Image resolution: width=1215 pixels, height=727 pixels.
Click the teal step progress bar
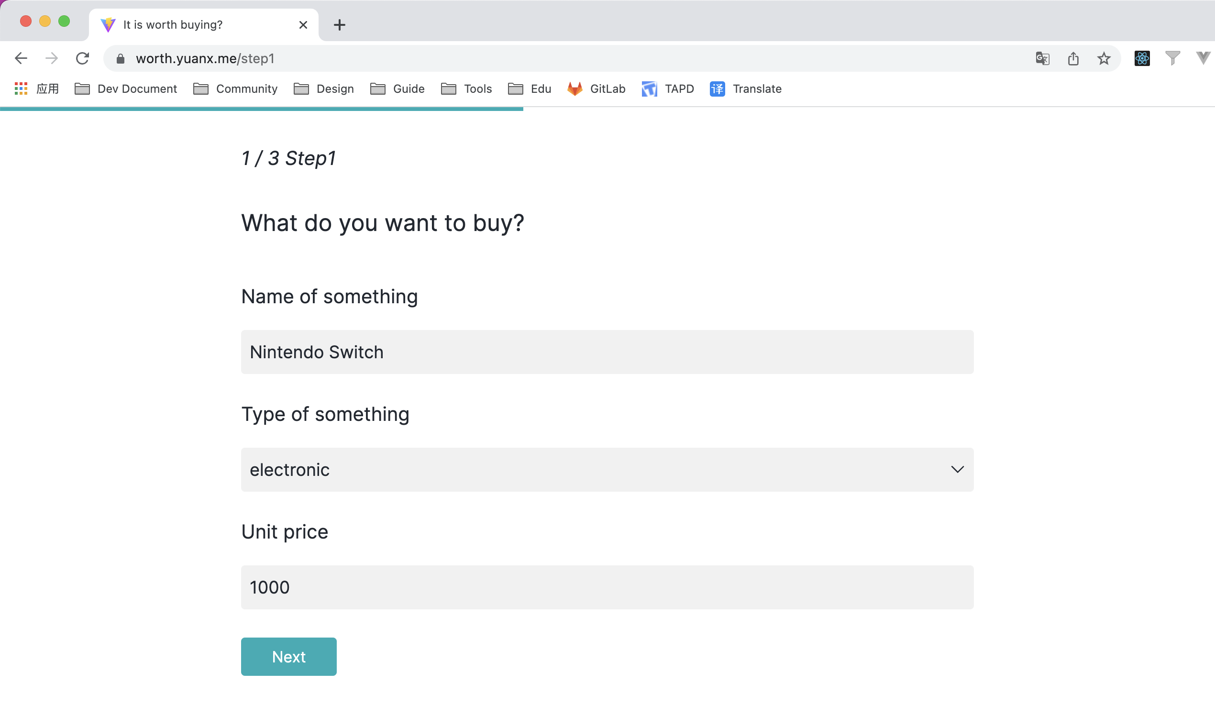coord(262,109)
